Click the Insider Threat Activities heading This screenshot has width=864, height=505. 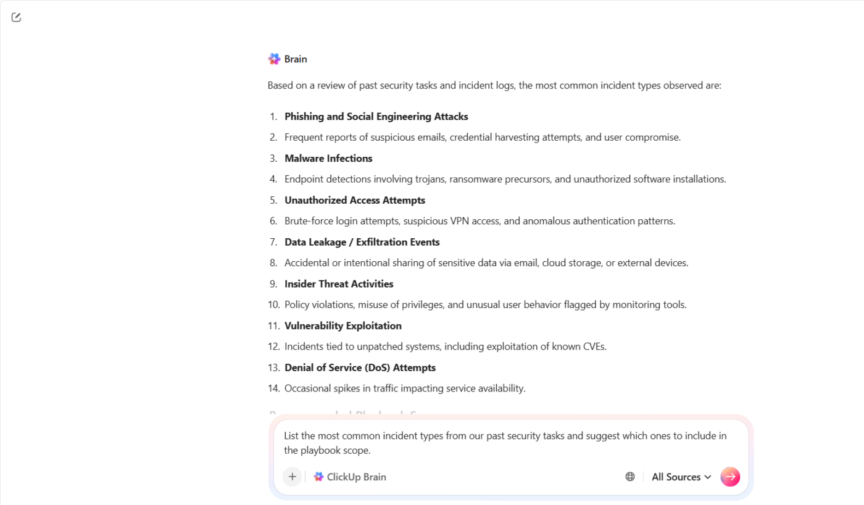[339, 284]
